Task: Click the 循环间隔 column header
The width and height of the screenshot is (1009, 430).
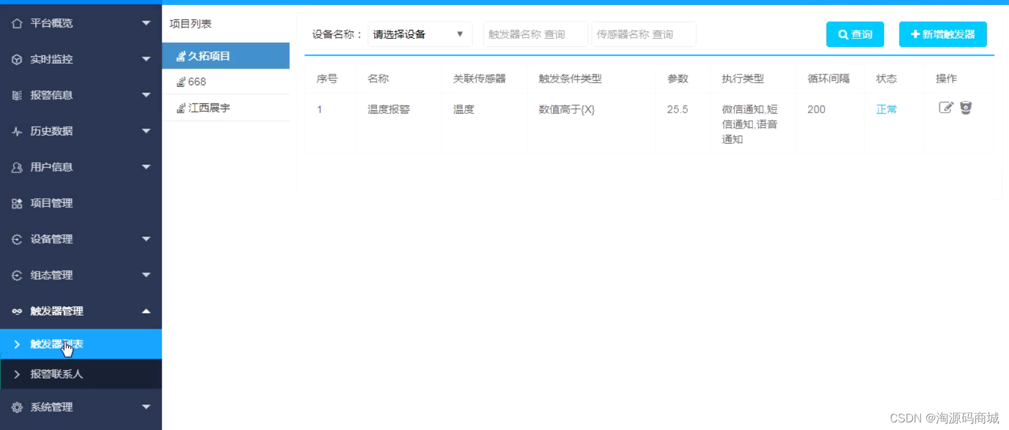Action: [829, 79]
